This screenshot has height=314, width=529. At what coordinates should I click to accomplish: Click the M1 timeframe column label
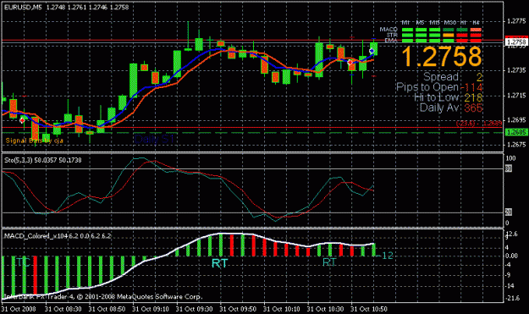(406, 23)
